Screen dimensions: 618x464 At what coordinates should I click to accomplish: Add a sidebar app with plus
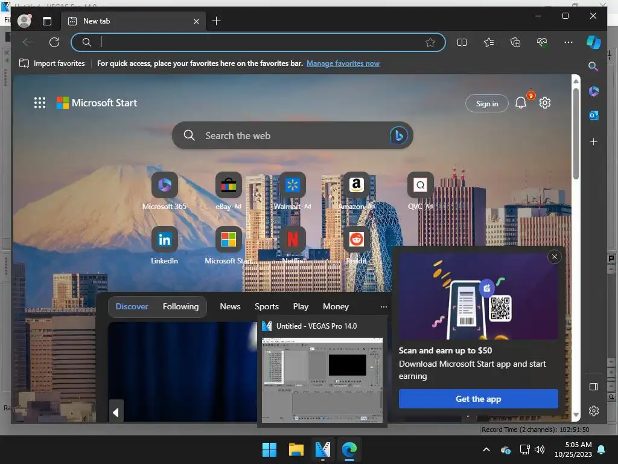click(x=594, y=141)
